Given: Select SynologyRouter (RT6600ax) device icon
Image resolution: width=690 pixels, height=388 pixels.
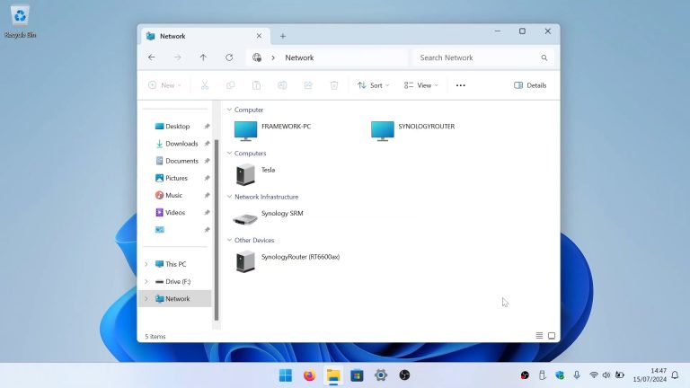Looking at the screenshot, I should pos(245,261).
